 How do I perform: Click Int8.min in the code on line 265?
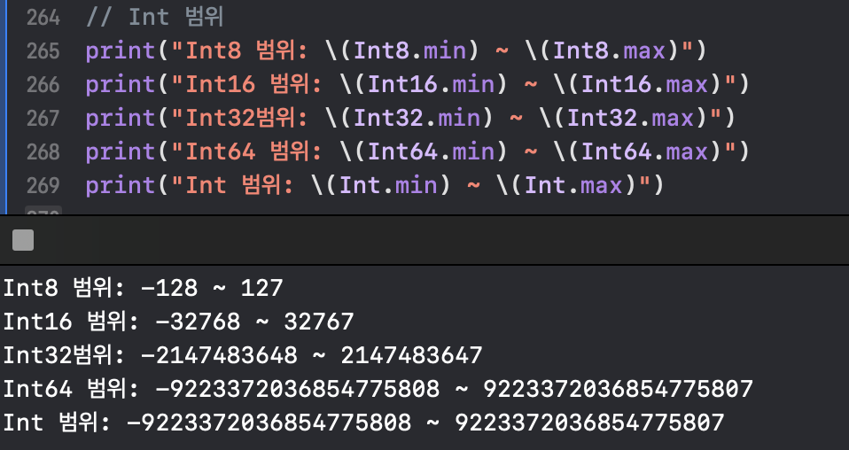[410, 50]
